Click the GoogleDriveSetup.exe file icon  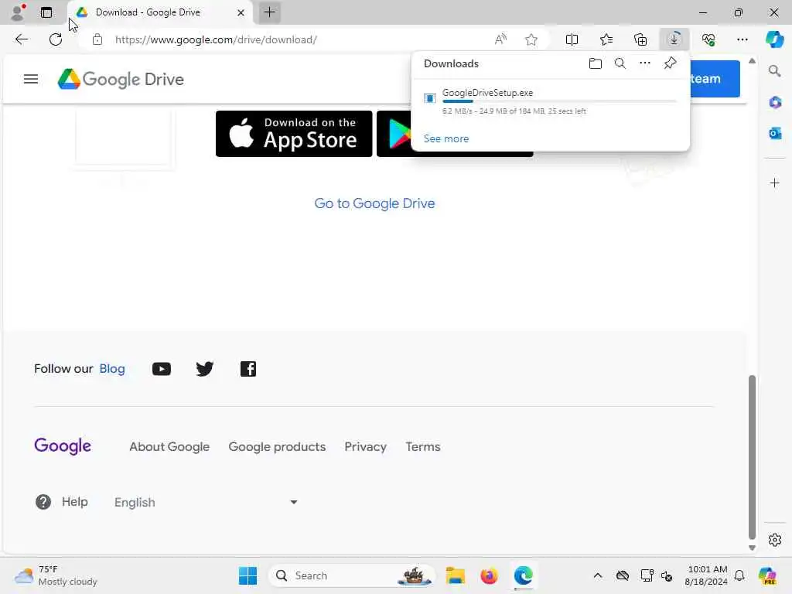(x=430, y=98)
